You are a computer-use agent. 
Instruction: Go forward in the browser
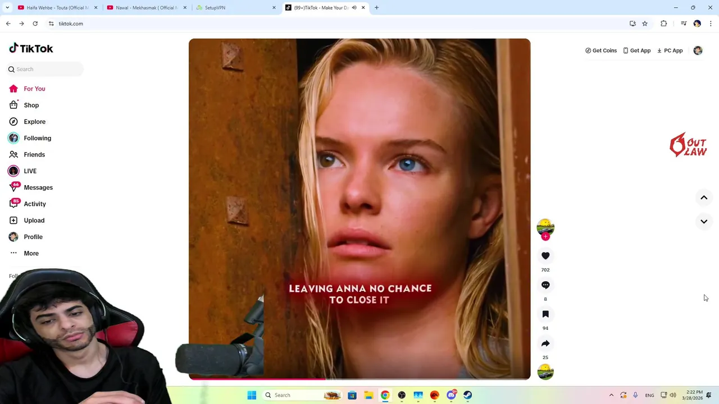[21, 24]
